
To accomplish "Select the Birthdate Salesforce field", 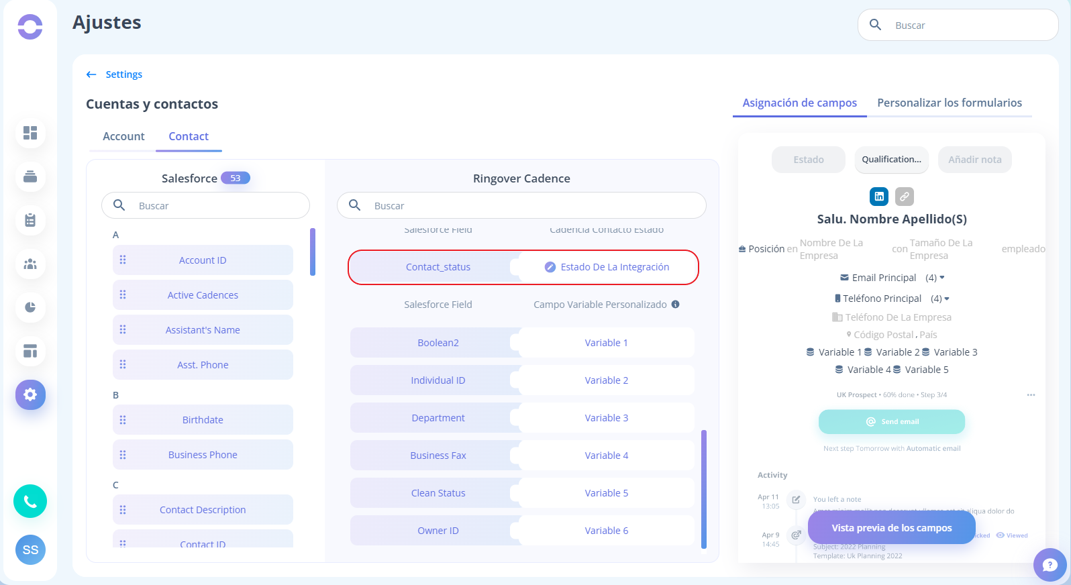I will pos(203,420).
